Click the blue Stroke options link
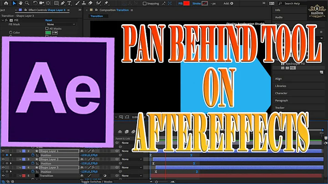 [x=197, y=3]
